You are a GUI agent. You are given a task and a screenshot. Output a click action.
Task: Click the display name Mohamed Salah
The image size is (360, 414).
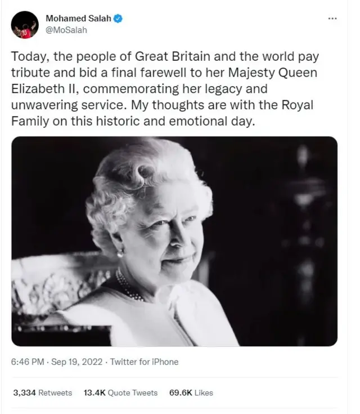point(79,19)
